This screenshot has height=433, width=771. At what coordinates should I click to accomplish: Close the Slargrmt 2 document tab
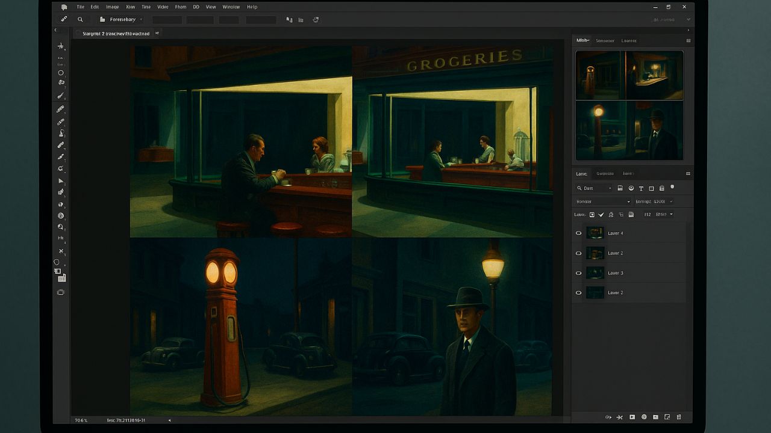[x=157, y=34]
